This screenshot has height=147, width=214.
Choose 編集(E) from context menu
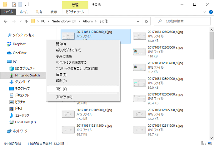tap(83, 75)
